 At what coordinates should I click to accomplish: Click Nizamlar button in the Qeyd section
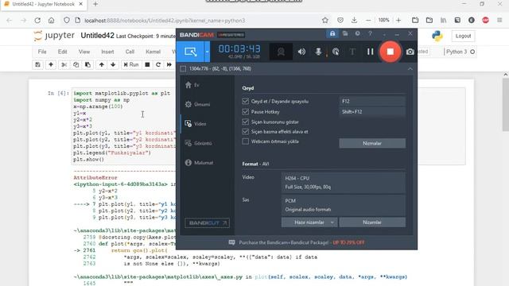coord(372,143)
